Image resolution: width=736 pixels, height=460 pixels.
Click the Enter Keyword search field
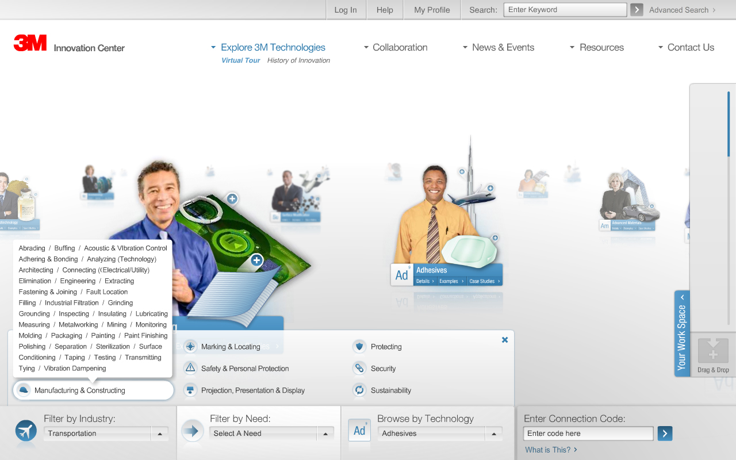(x=565, y=10)
